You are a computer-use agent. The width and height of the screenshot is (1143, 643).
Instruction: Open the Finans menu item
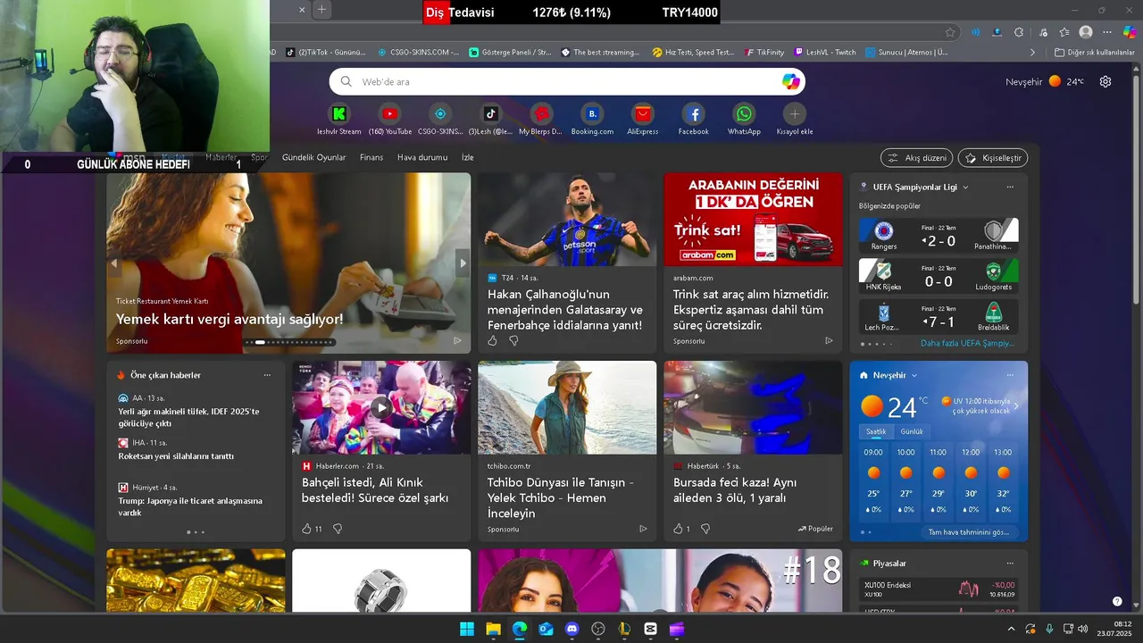pyautogui.click(x=371, y=157)
